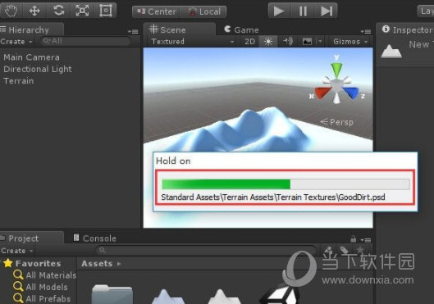Toggle scene effects image icon

point(307,42)
